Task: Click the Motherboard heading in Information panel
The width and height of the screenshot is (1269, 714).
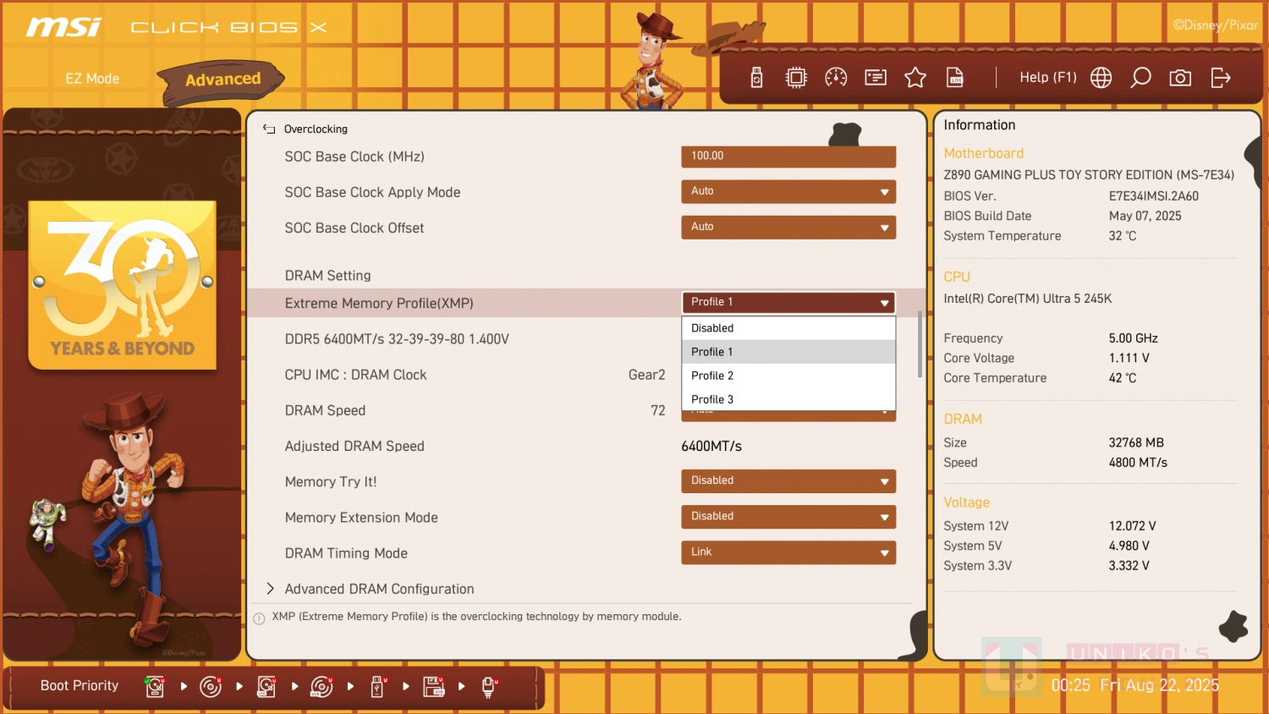Action: (984, 153)
